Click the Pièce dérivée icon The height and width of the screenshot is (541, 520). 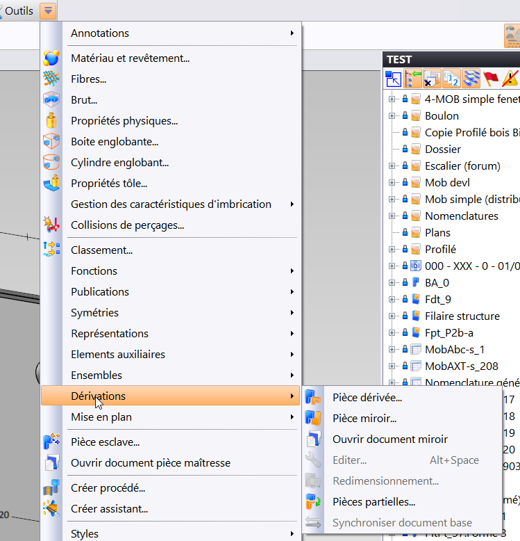pos(313,398)
